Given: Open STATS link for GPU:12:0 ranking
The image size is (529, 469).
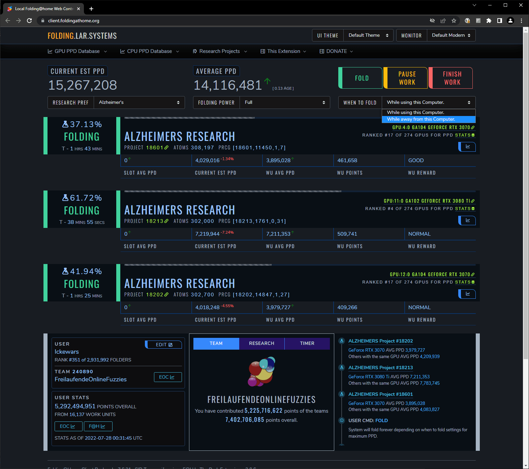Looking at the screenshot, I should 465,282.
